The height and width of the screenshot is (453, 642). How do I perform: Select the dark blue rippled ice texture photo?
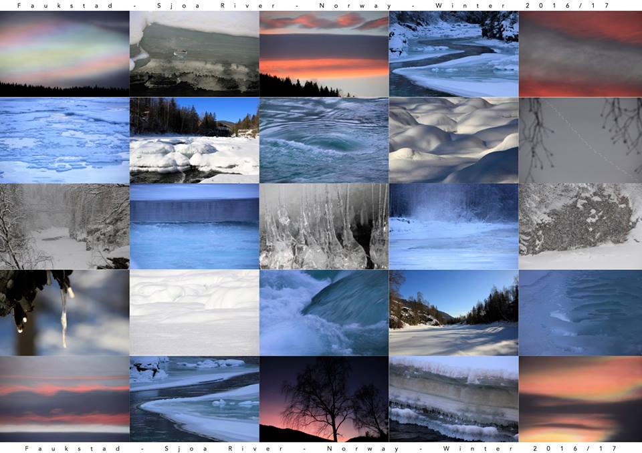pos(580,313)
